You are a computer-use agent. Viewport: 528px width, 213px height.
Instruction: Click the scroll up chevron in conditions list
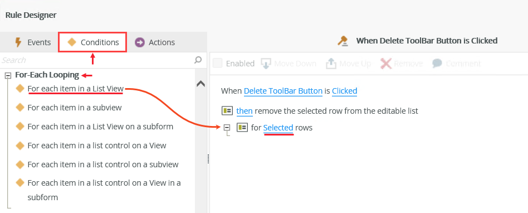pyautogui.click(x=201, y=84)
